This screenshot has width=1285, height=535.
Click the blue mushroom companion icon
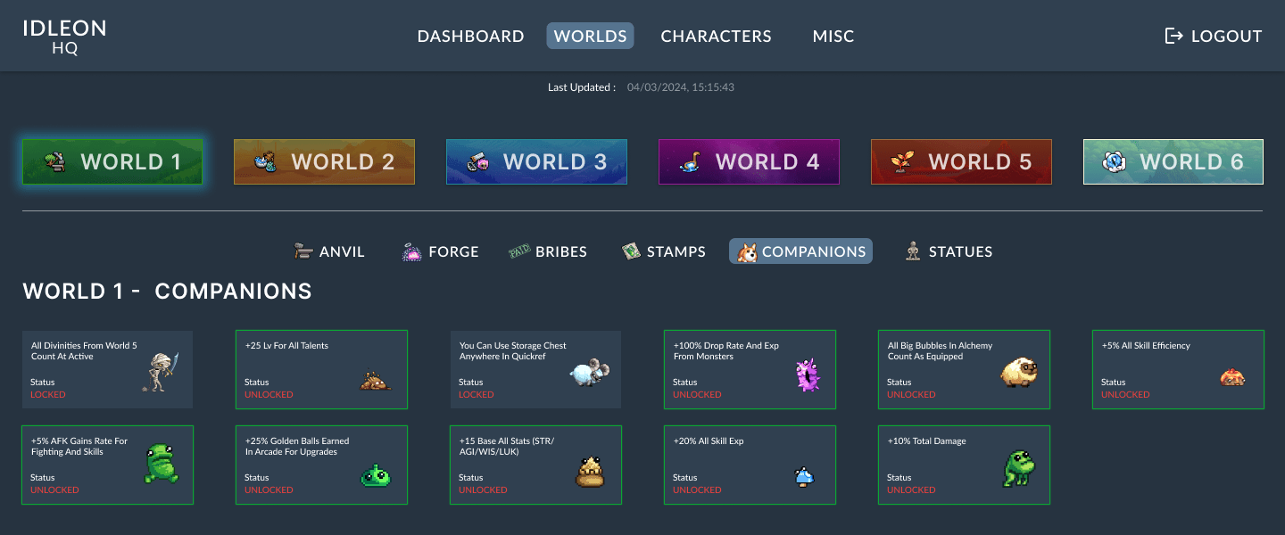click(804, 477)
